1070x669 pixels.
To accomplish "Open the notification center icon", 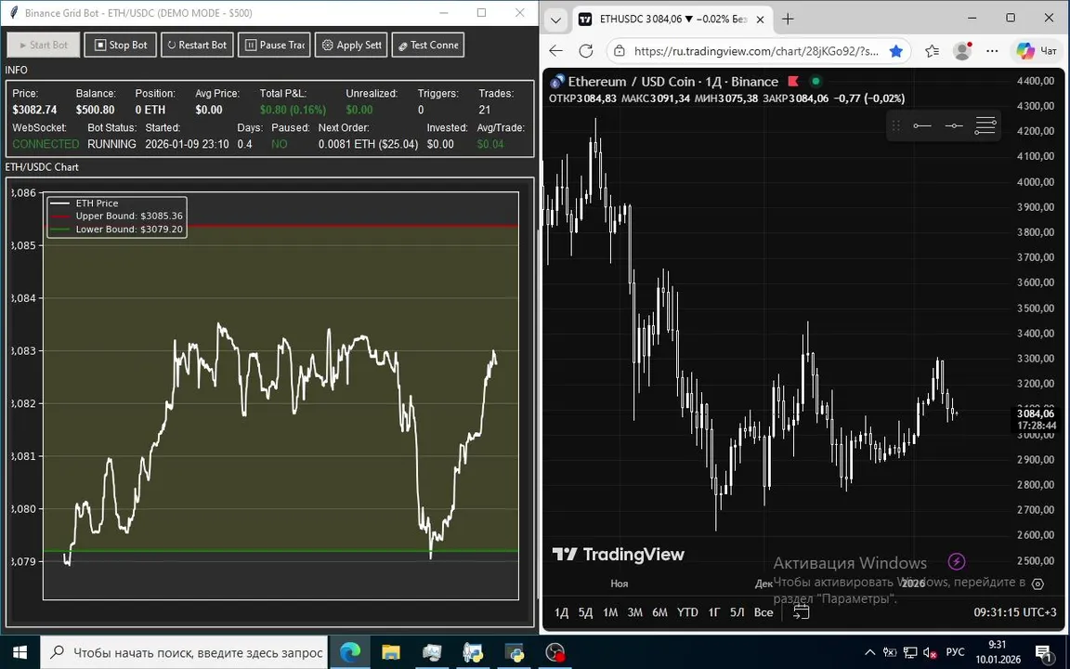I will coord(1043,652).
